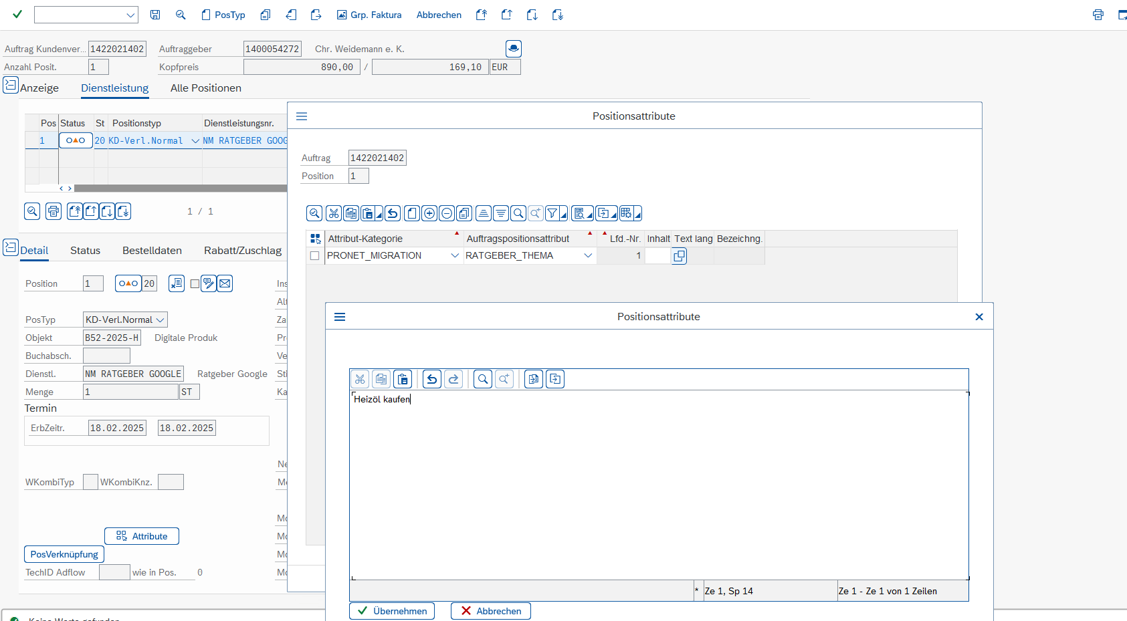Click Abbrechen button in text dialog
This screenshot has height=621, width=1127.
pos(491,611)
